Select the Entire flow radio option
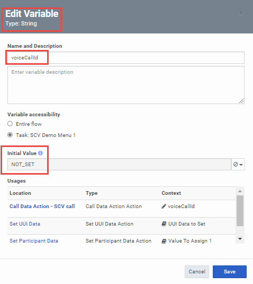 coord(10,124)
